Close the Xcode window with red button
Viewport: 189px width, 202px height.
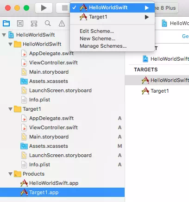[8, 8]
